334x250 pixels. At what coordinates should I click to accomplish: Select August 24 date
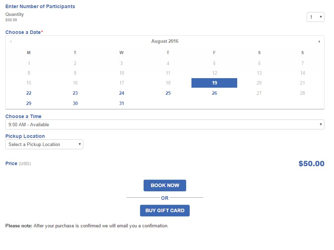(122, 93)
